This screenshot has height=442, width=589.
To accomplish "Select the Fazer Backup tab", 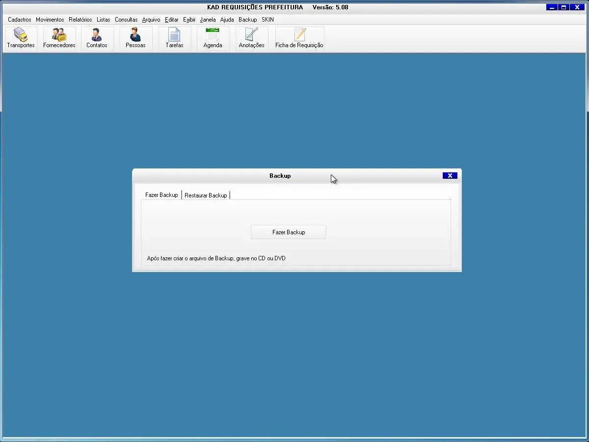I will coord(161,195).
